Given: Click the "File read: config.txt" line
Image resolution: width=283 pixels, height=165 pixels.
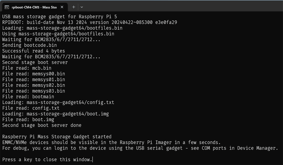Looking at the screenshot, I should coord(31,108).
